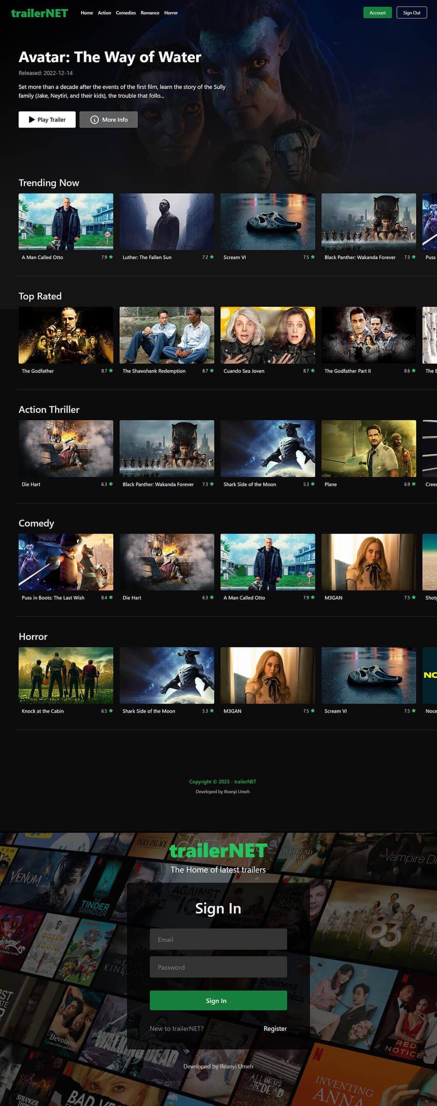Open M3GAN thumbnail in Horror row

[267, 675]
